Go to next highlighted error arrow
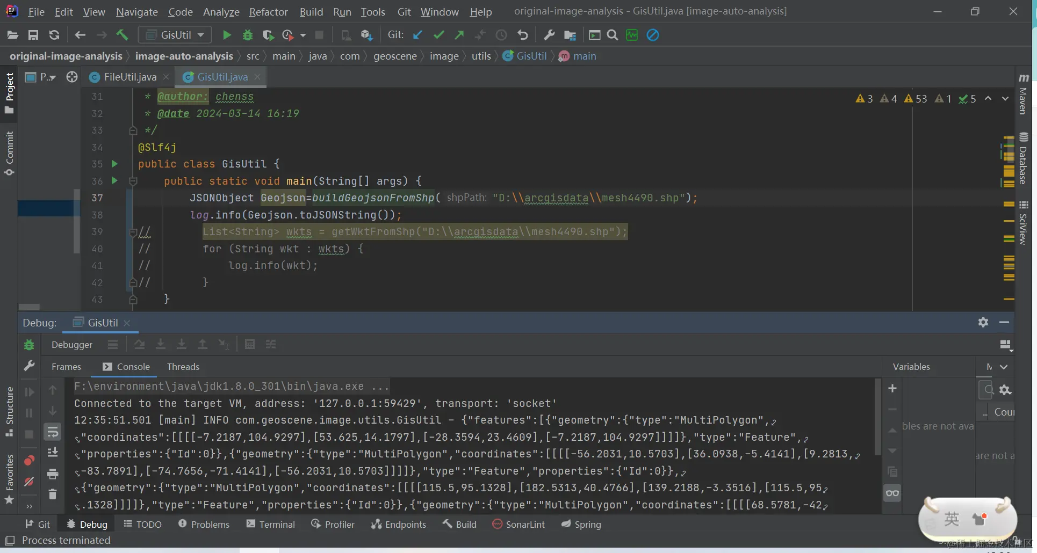 pyautogui.click(x=1005, y=99)
